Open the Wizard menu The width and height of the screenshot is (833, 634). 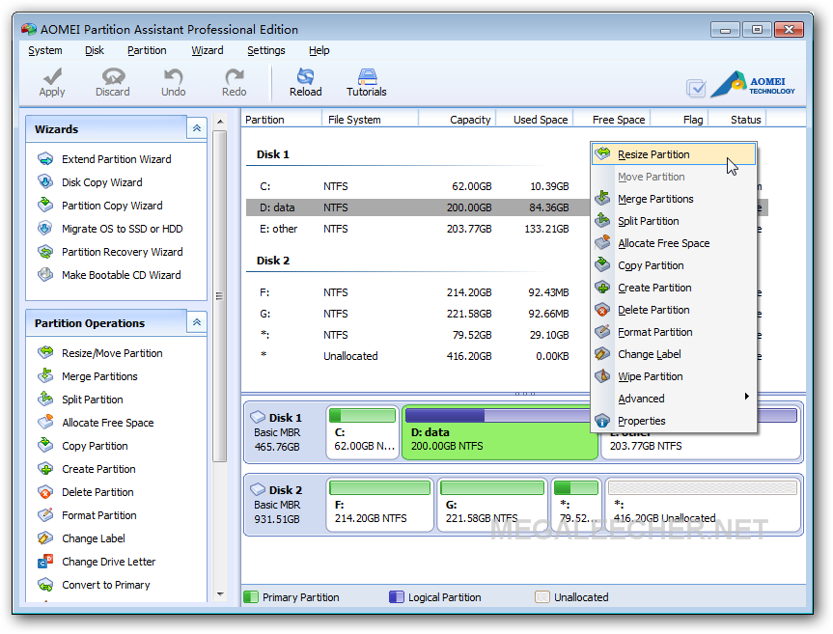tap(208, 50)
